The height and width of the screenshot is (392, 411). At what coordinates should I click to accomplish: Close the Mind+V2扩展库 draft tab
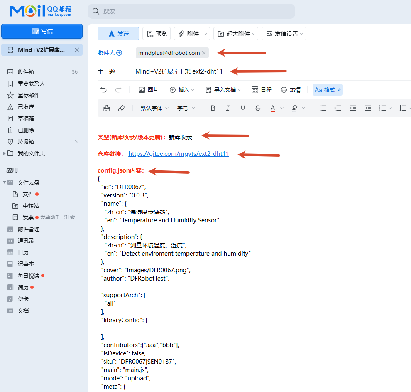point(77,50)
